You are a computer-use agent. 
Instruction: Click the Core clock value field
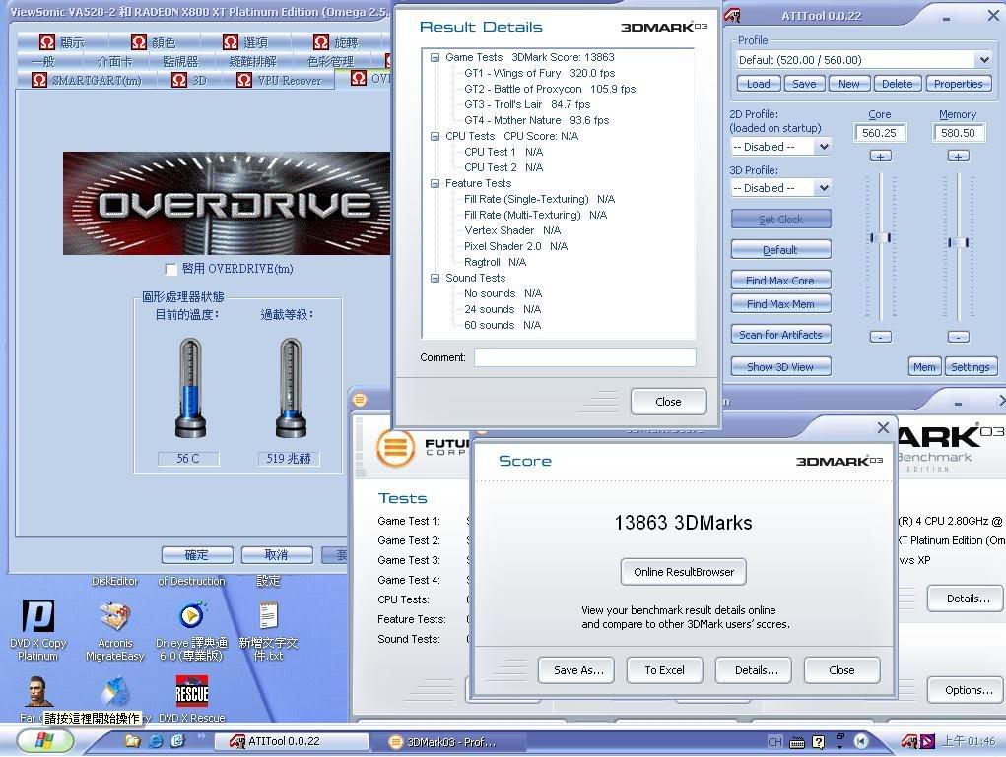880,133
